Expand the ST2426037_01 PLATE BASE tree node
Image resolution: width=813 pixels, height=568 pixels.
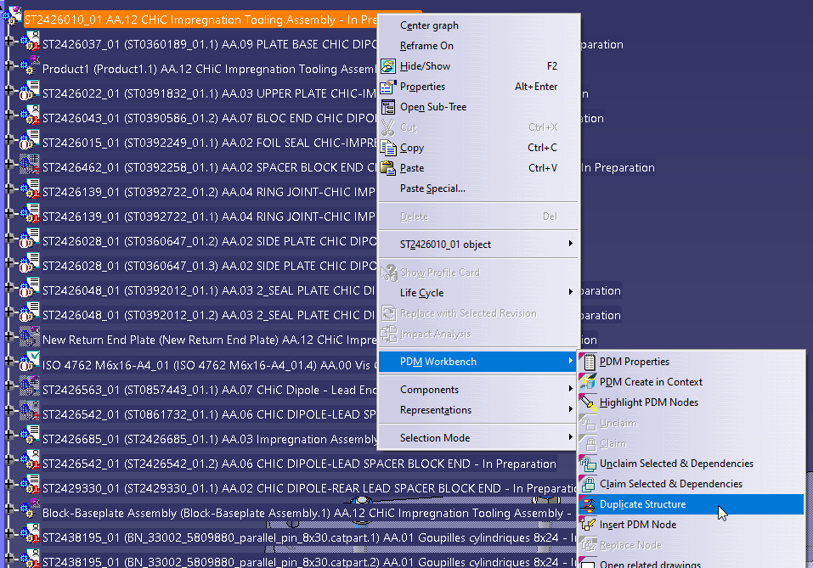[x=9, y=45]
